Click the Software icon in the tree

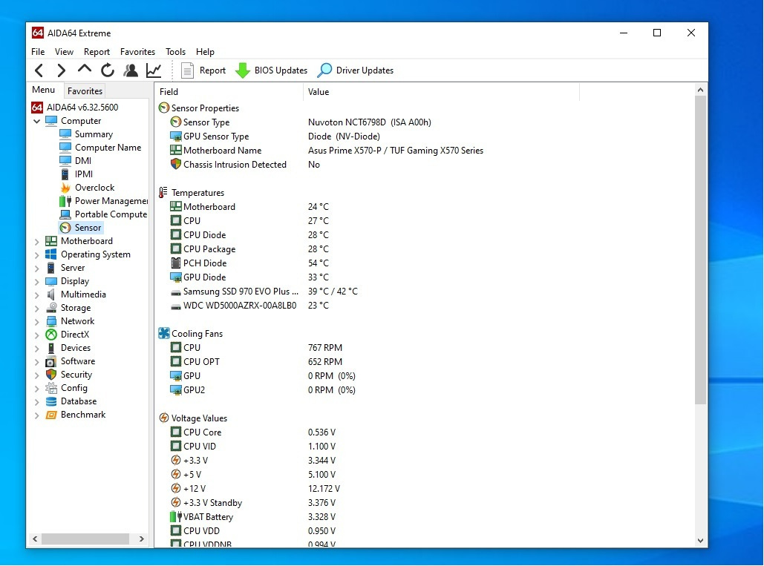[x=50, y=361]
